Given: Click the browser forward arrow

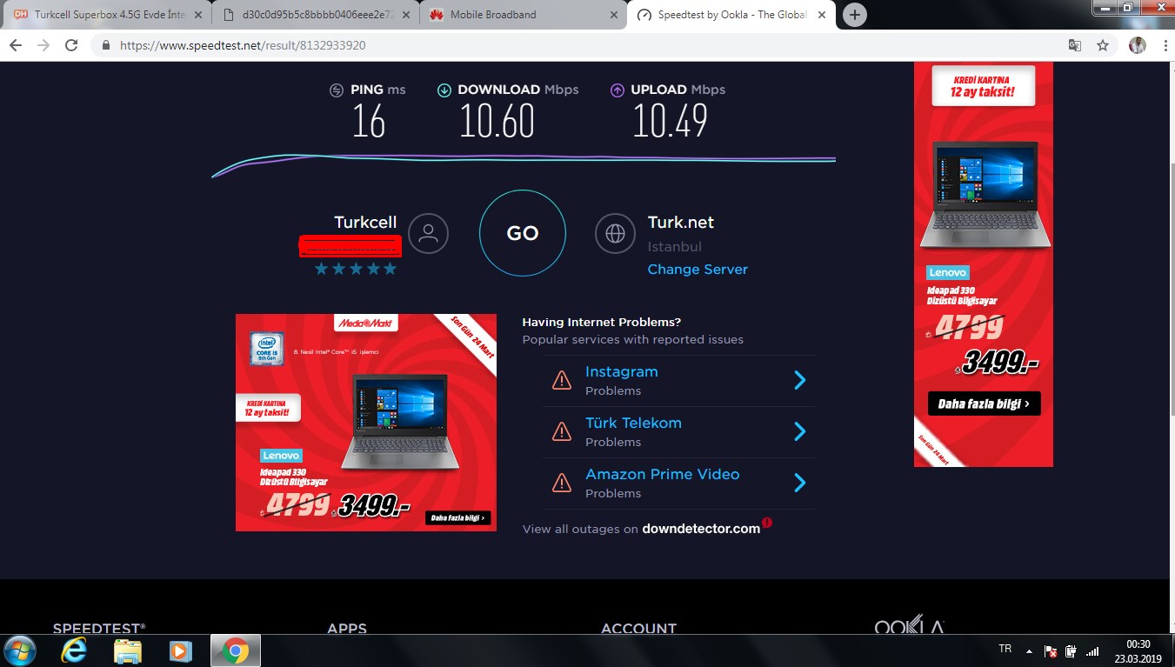Looking at the screenshot, I should coord(43,45).
